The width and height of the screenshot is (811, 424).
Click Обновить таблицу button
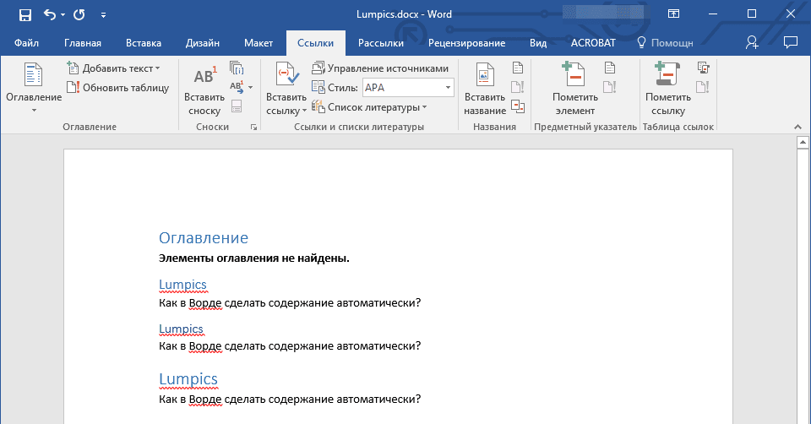tap(118, 88)
